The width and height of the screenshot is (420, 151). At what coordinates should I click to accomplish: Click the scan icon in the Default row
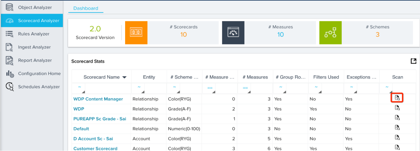click(x=397, y=127)
